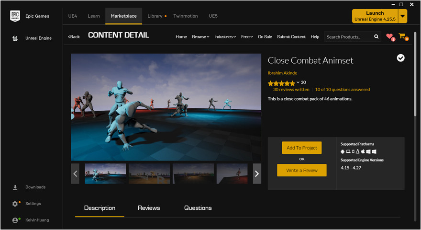Select first blue-floor thumbnail

click(105, 174)
